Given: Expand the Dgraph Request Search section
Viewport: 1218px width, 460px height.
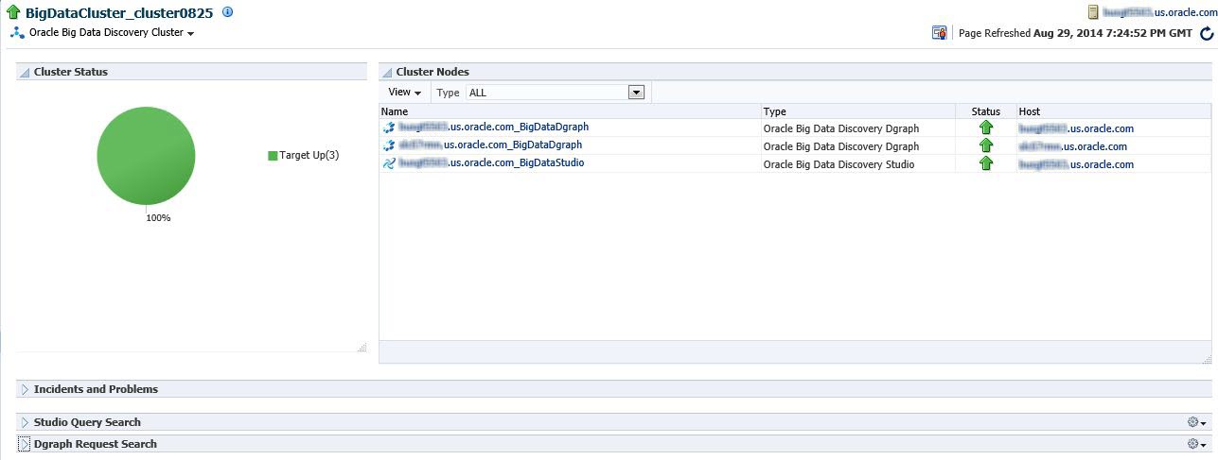Looking at the screenshot, I should point(25,444).
